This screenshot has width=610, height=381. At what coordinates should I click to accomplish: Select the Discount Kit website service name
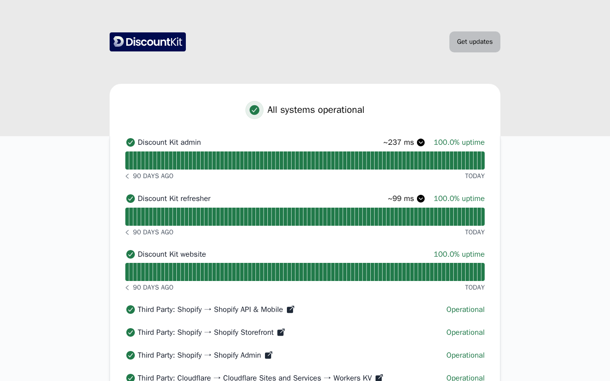172,254
